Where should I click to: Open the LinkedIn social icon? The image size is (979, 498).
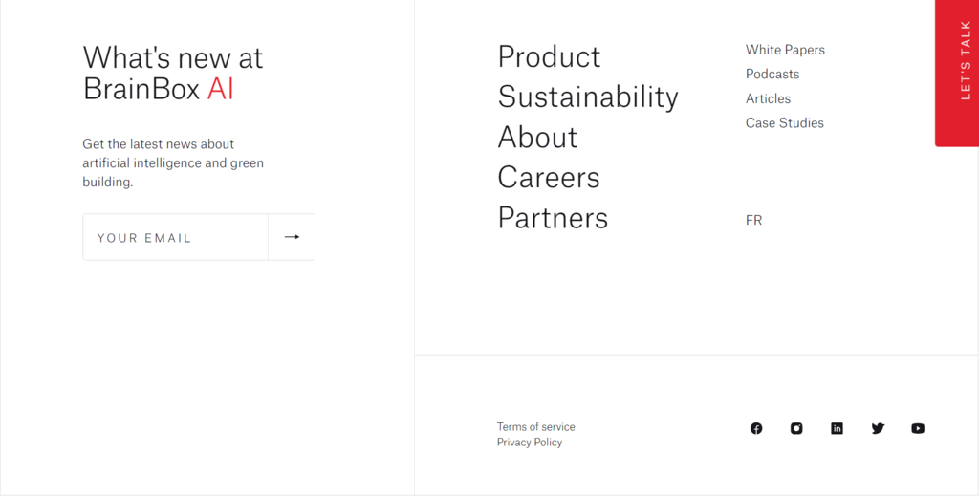837,428
